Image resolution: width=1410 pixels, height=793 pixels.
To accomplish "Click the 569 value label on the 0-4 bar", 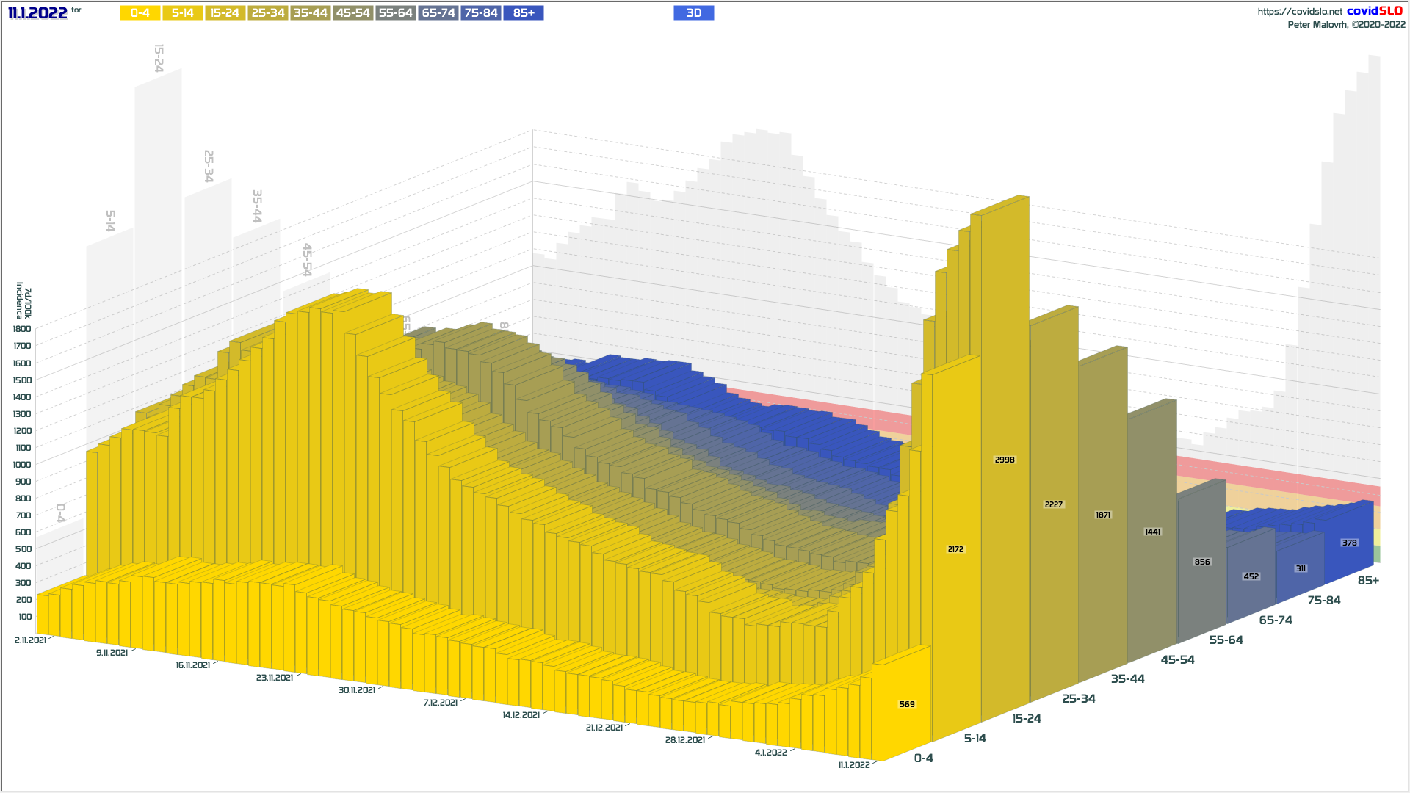I will 907,704.
